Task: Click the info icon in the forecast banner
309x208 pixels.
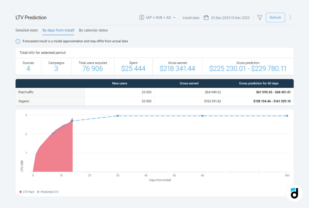Action: [18, 41]
